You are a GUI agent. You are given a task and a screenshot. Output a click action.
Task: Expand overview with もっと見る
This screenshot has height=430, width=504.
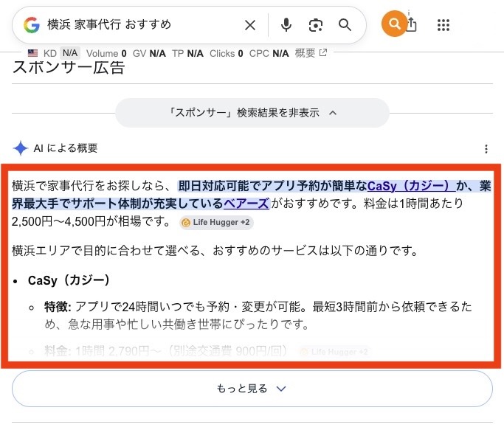click(x=252, y=389)
